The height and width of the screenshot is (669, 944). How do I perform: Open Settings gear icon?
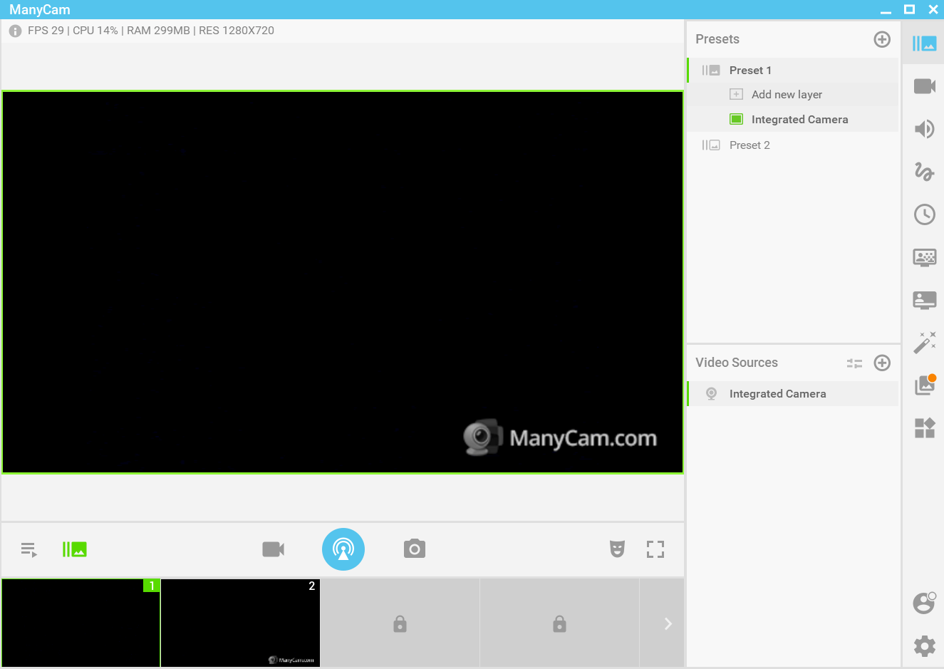(x=924, y=646)
